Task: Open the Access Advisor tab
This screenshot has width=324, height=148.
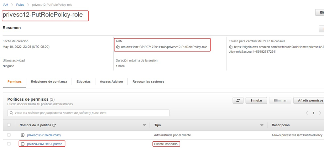Action: [x=111, y=81]
